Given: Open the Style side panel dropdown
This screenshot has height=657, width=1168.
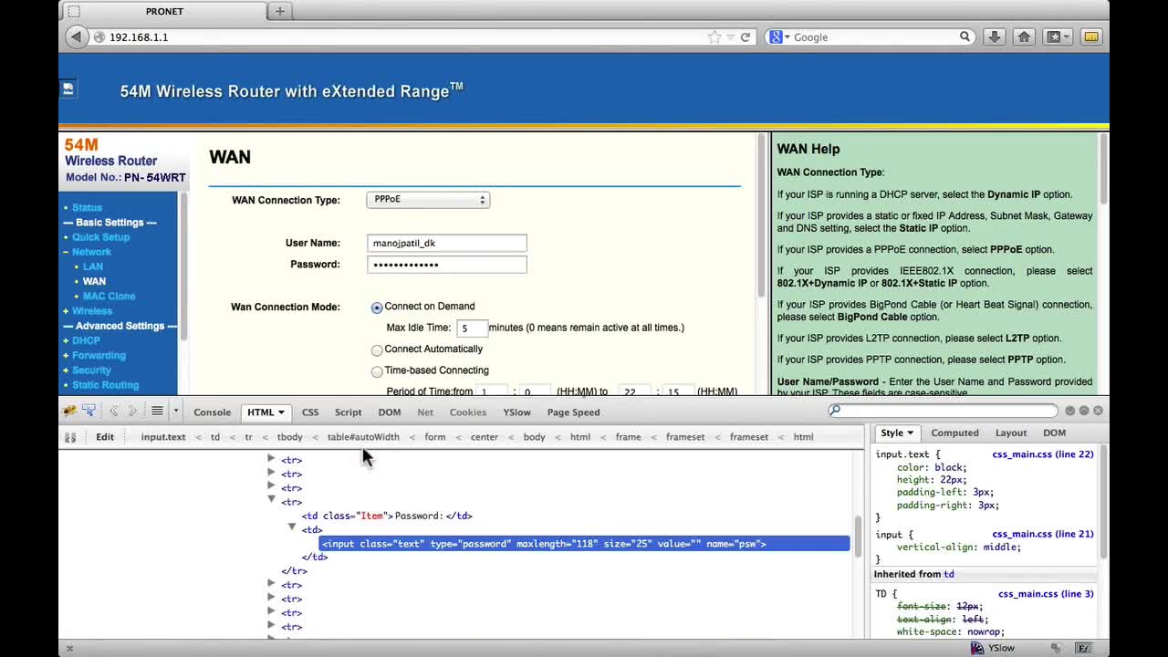Looking at the screenshot, I should 909,433.
